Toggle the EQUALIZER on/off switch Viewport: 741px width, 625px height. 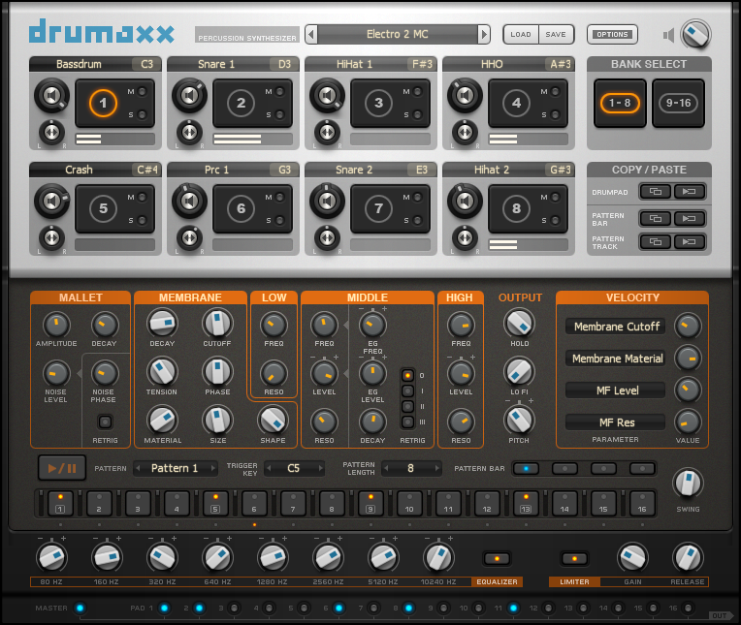pyautogui.click(x=497, y=558)
